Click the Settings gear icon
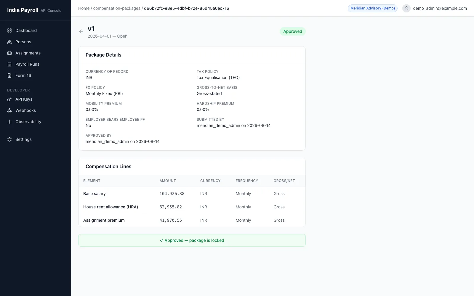 (9, 139)
